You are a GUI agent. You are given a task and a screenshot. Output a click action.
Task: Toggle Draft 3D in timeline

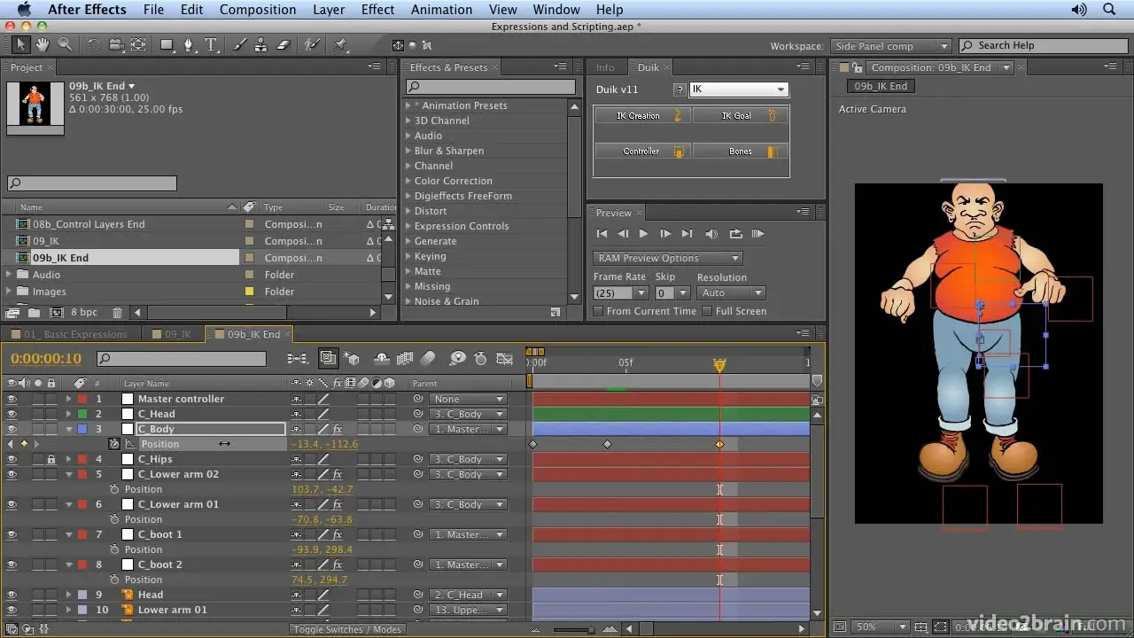353,359
